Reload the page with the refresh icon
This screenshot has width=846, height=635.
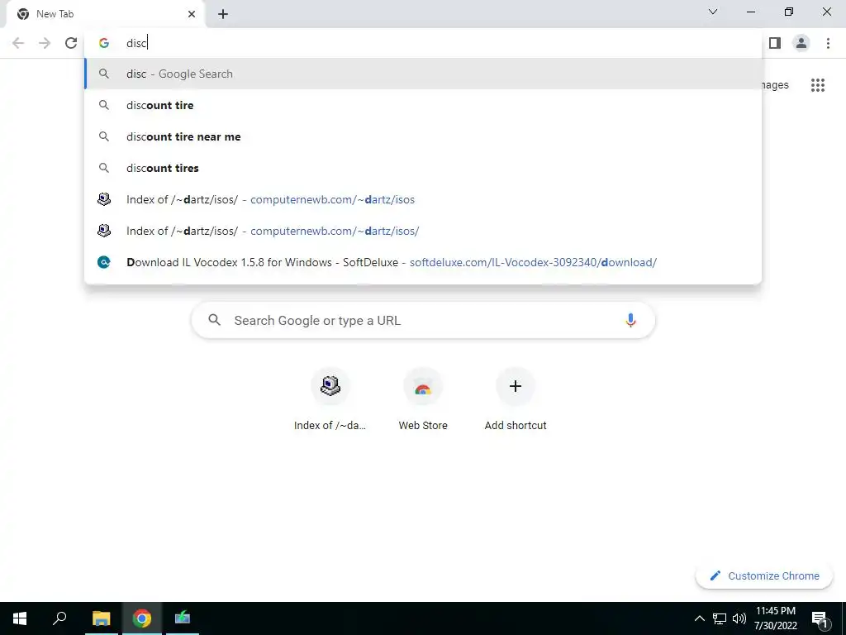[71, 43]
